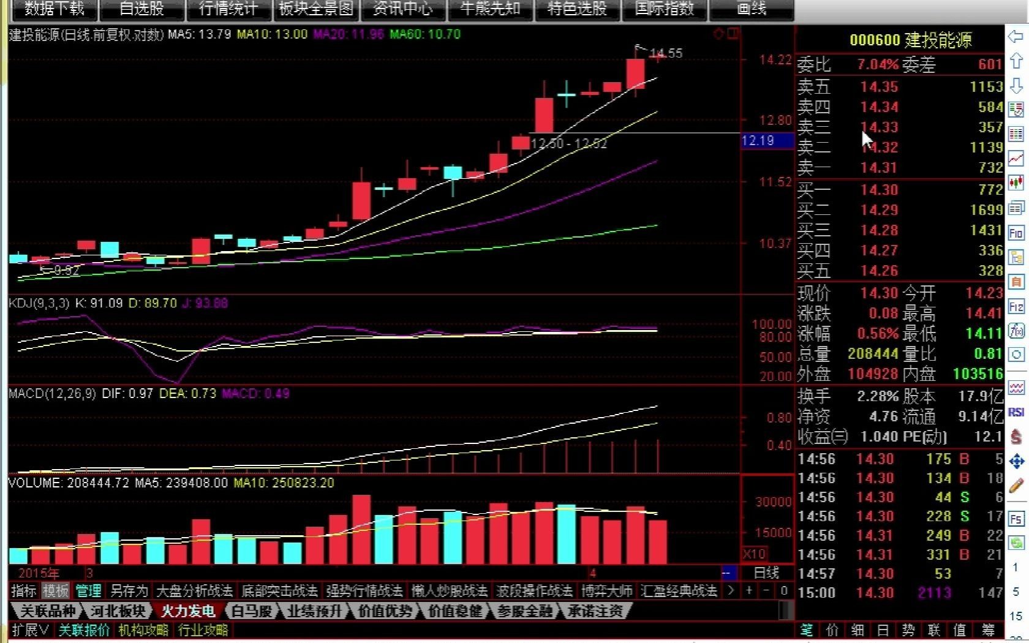
Task: Switch to the 白马股 tab
Action: [x=252, y=611]
